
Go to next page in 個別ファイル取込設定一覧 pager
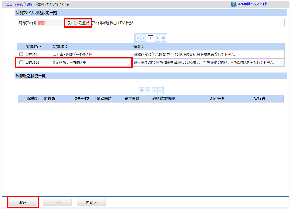click(158, 38)
